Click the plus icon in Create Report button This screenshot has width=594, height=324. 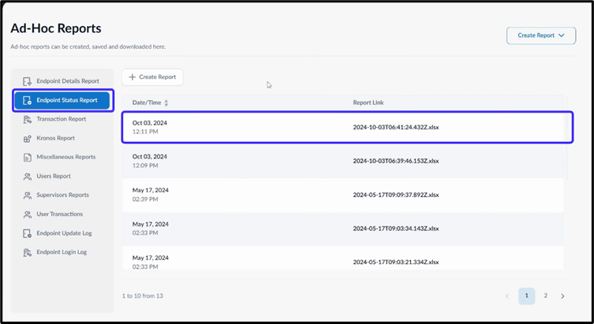click(x=133, y=77)
